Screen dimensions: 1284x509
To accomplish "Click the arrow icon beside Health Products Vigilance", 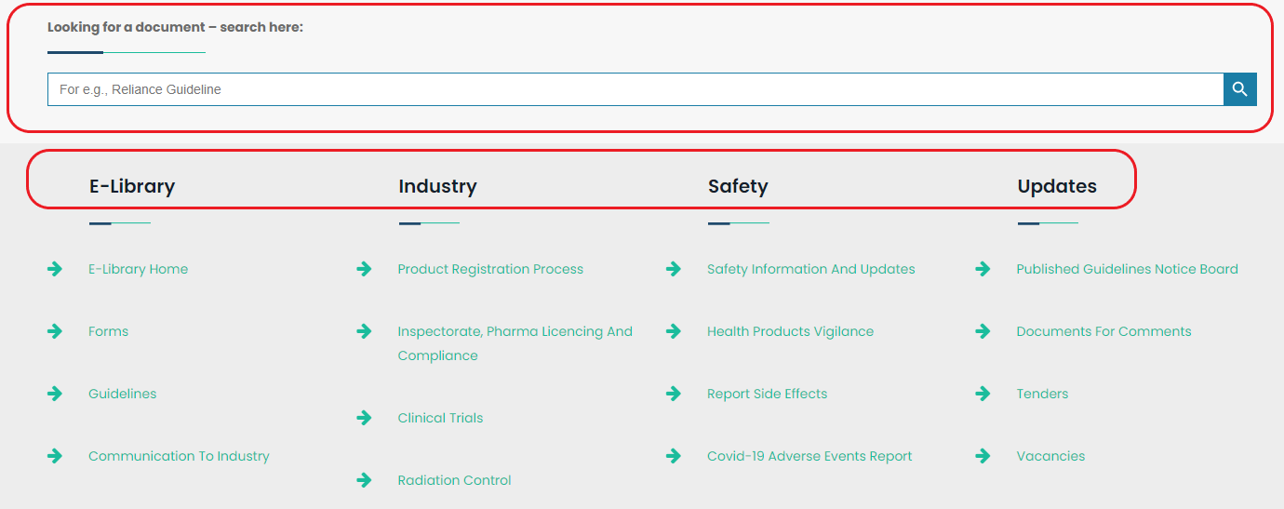I will [x=674, y=331].
